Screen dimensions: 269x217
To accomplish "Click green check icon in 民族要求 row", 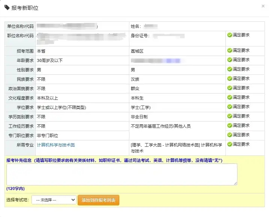I will [230, 78].
